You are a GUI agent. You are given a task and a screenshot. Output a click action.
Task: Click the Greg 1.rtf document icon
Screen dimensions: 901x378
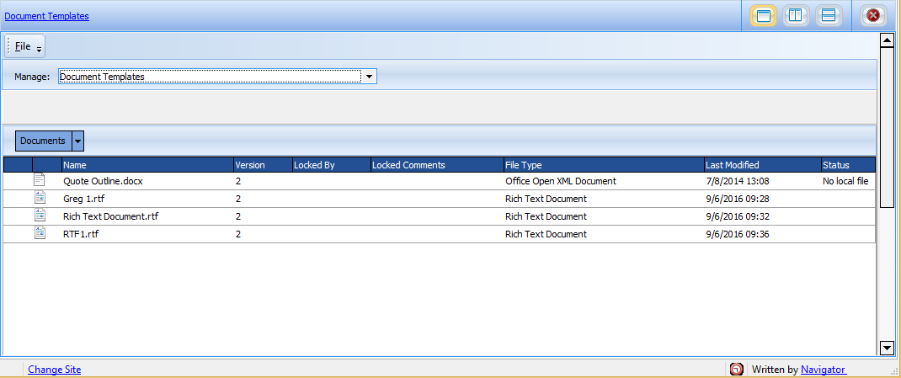coord(40,198)
